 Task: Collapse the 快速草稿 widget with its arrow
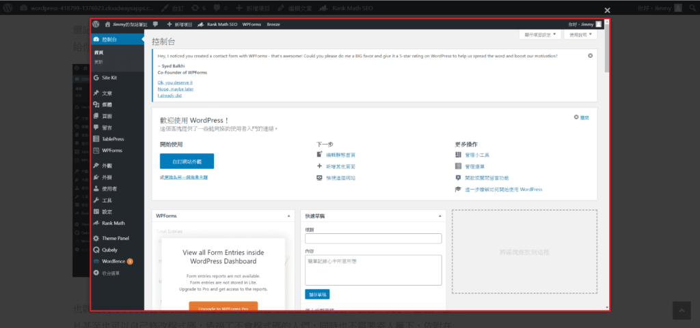(x=440, y=216)
